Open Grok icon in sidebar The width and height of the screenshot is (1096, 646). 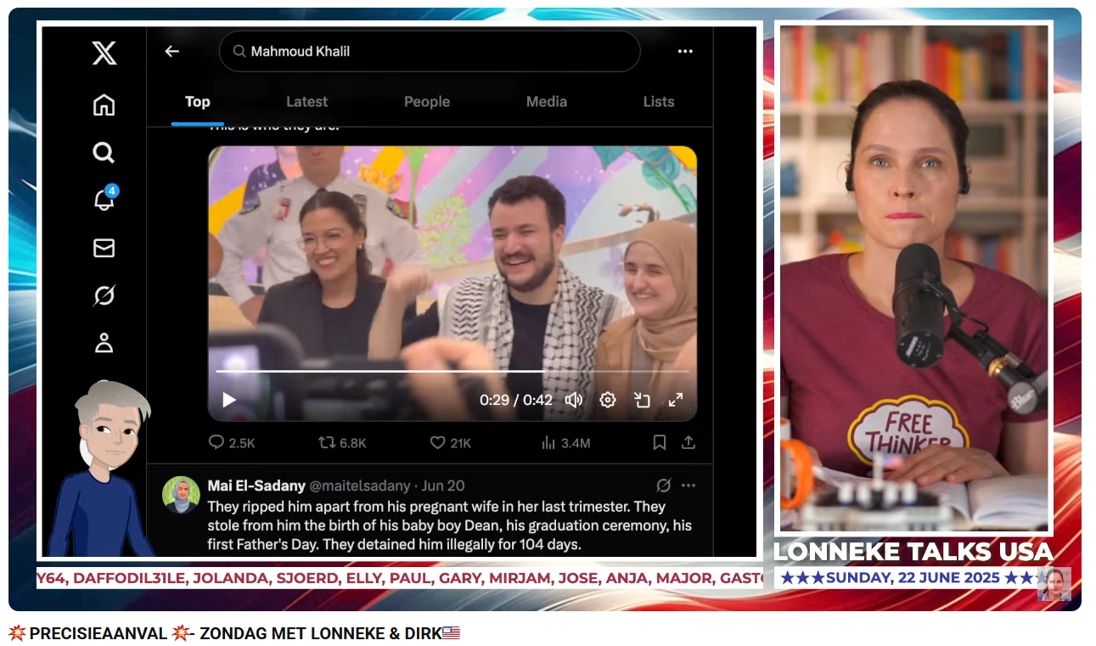click(x=104, y=295)
